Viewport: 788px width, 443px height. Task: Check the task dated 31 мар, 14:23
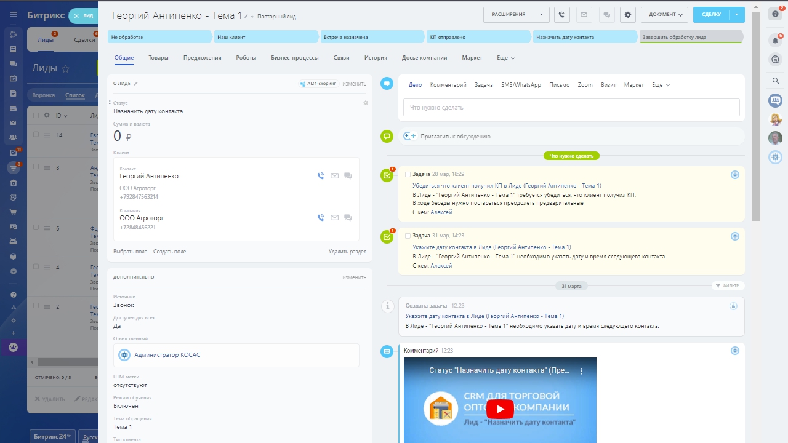(408, 236)
